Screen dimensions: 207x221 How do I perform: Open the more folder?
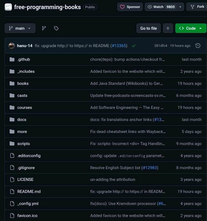point(22,132)
